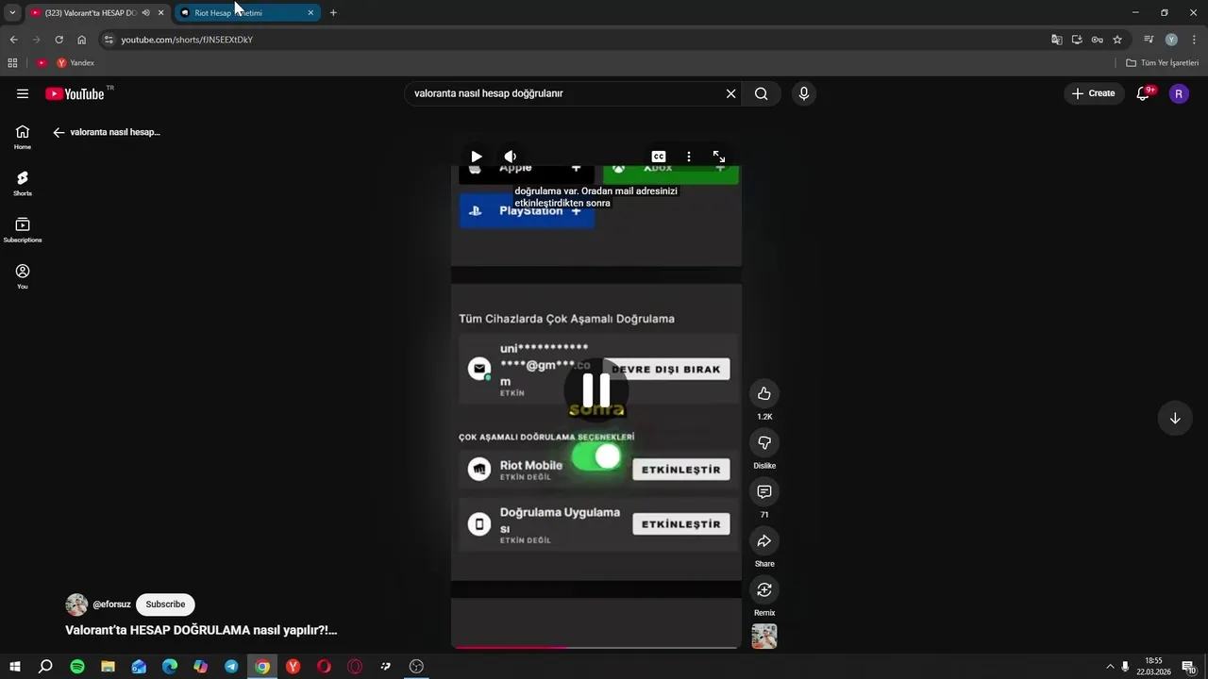This screenshot has width=1208, height=679.
Task: Like this Short
Action: coord(764,393)
